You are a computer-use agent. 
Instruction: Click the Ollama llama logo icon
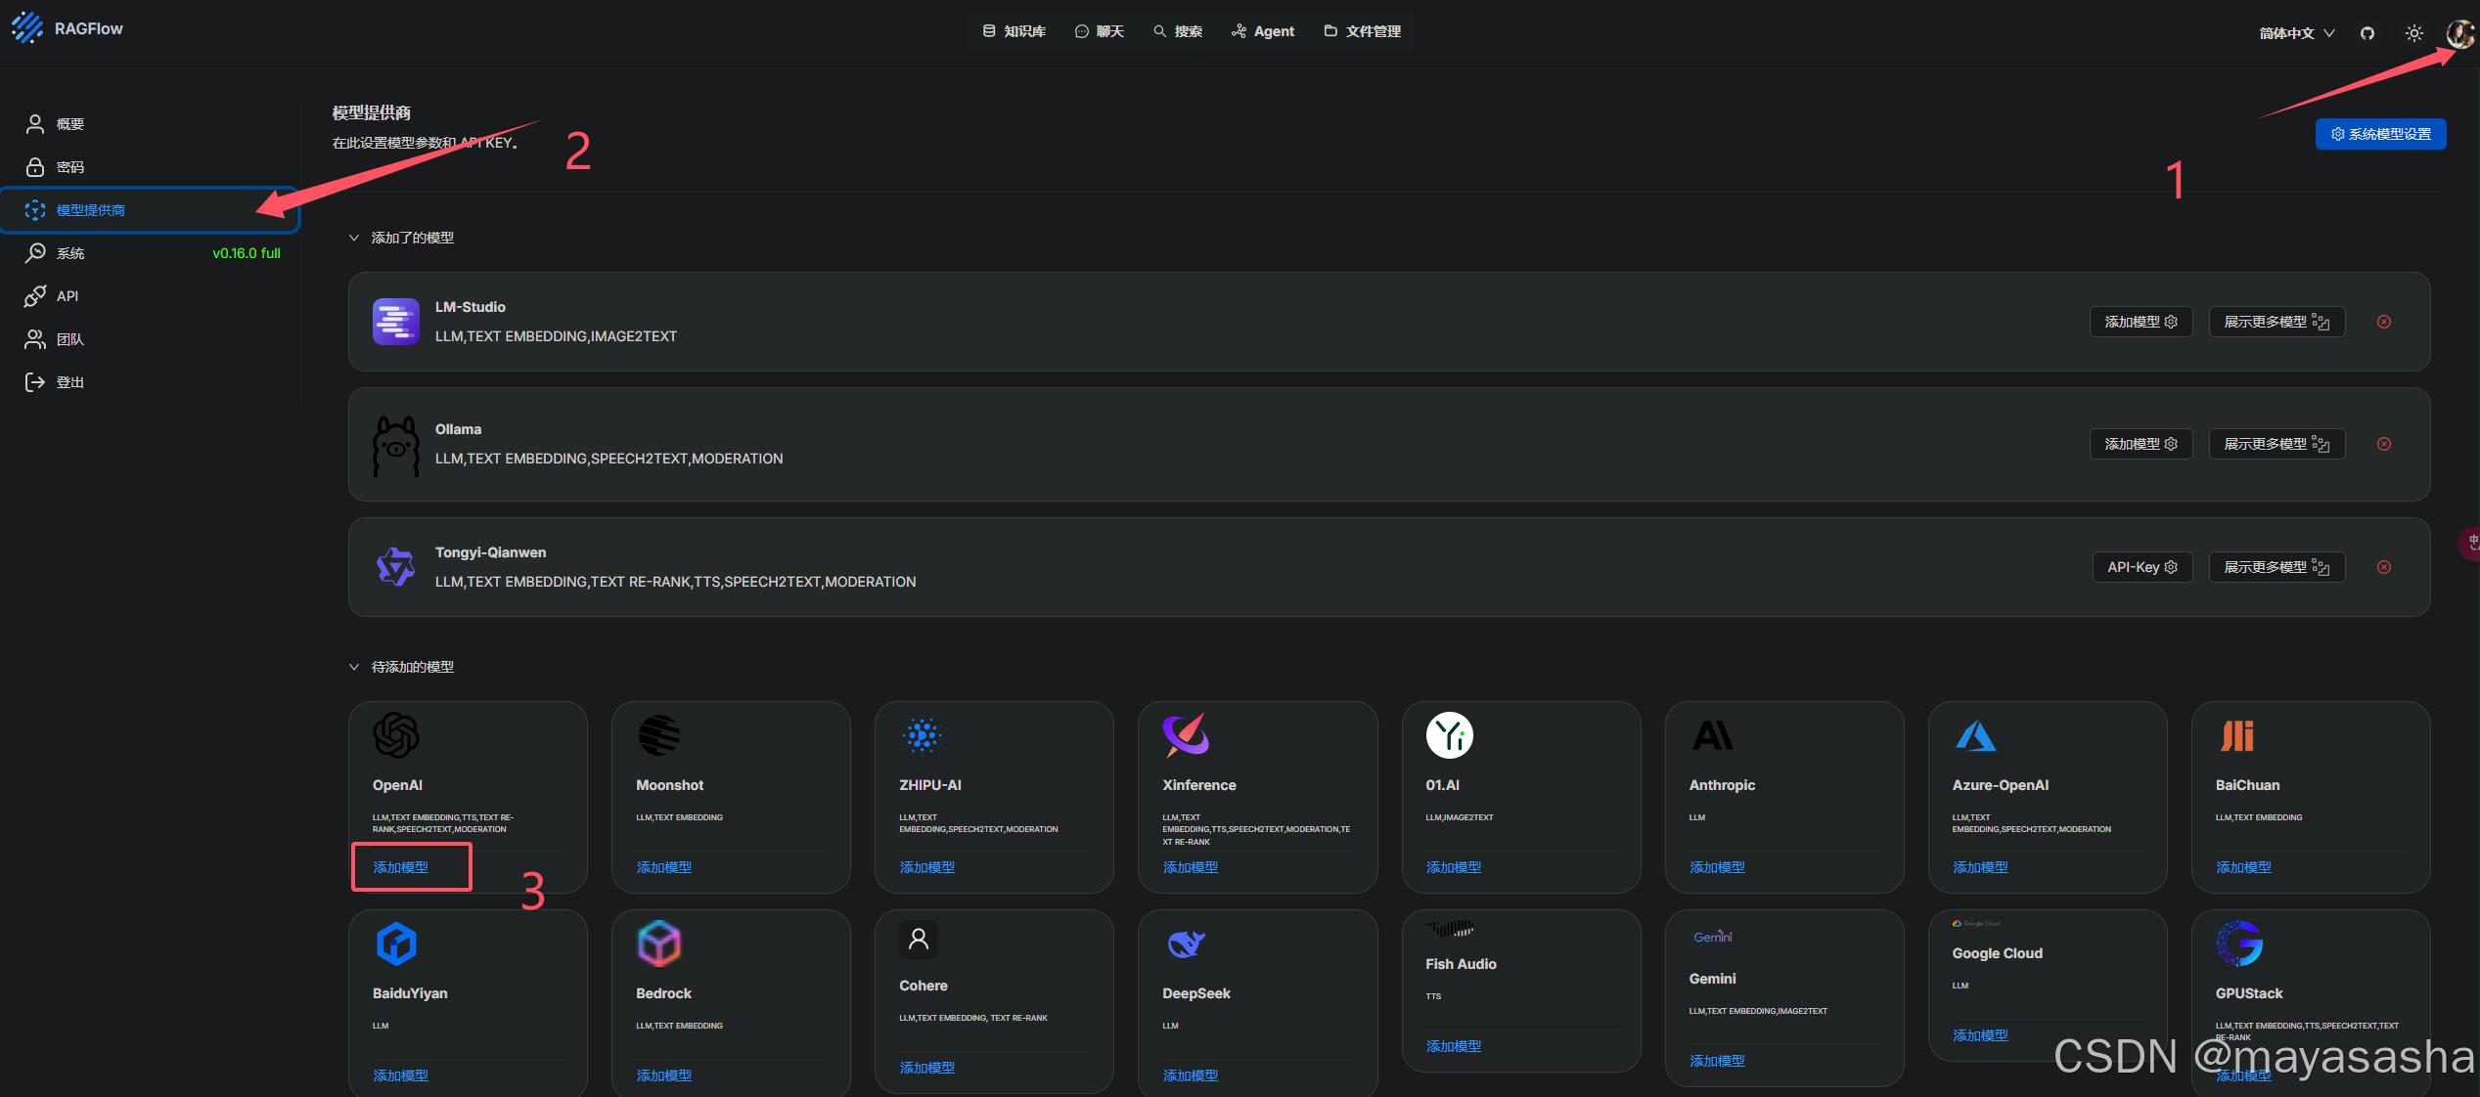point(396,446)
